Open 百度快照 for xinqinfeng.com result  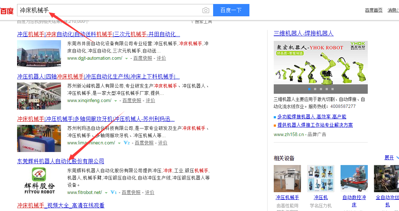click(132, 101)
